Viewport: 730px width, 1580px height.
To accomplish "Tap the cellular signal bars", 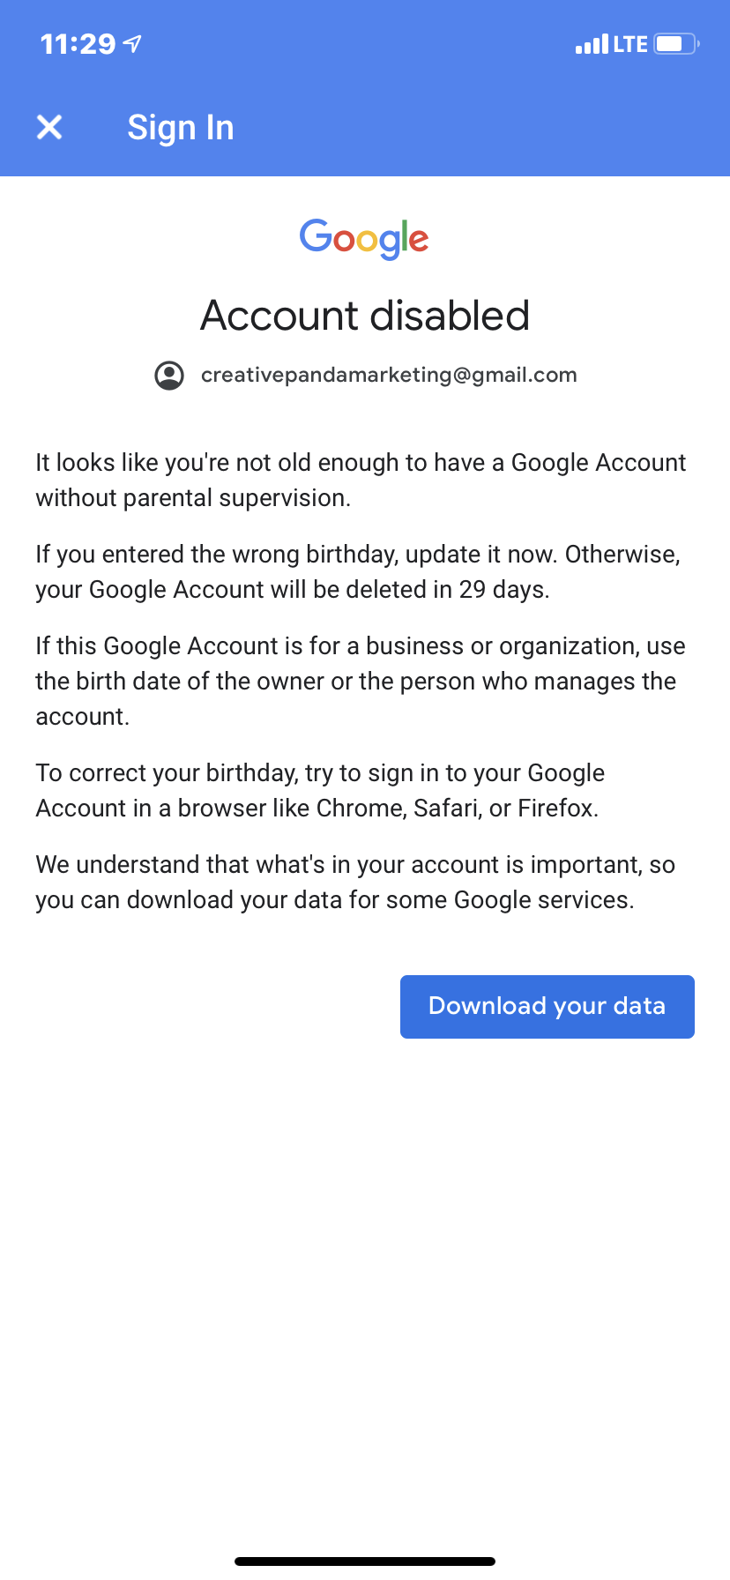I will coord(592,44).
